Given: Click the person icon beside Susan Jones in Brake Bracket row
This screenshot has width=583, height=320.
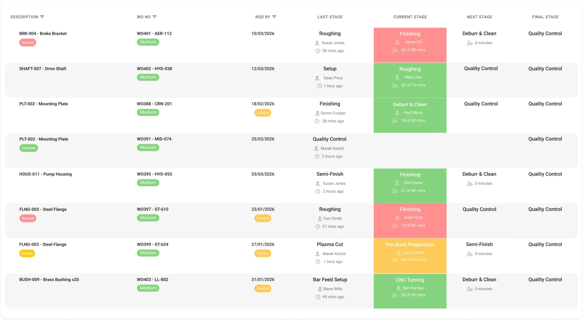Looking at the screenshot, I should (317, 43).
